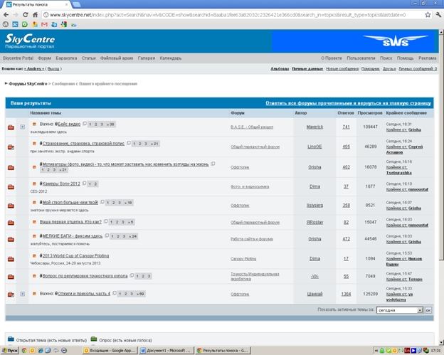444x355 pixels.
Task: Open topic Ваша первая отцепка
Action: point(70,222)
